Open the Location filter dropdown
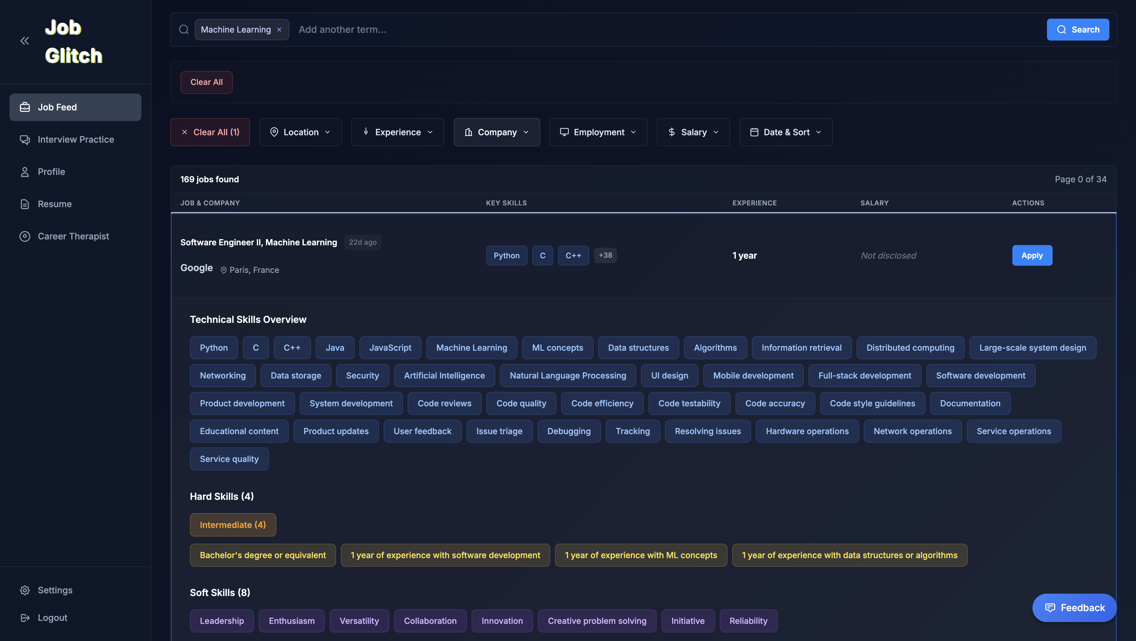This screenshot has height=641, width=1136. (300, 132)
